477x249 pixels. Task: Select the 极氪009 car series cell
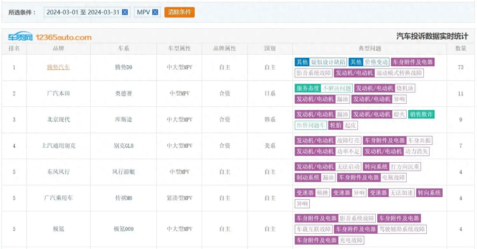(123, 229)
